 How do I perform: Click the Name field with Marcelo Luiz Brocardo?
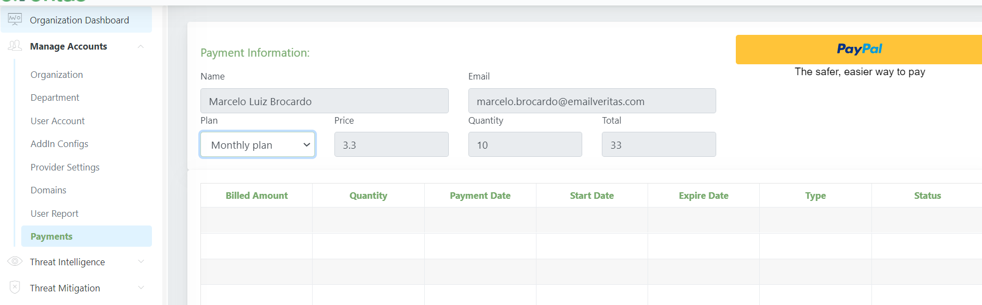tap(325, 101)
